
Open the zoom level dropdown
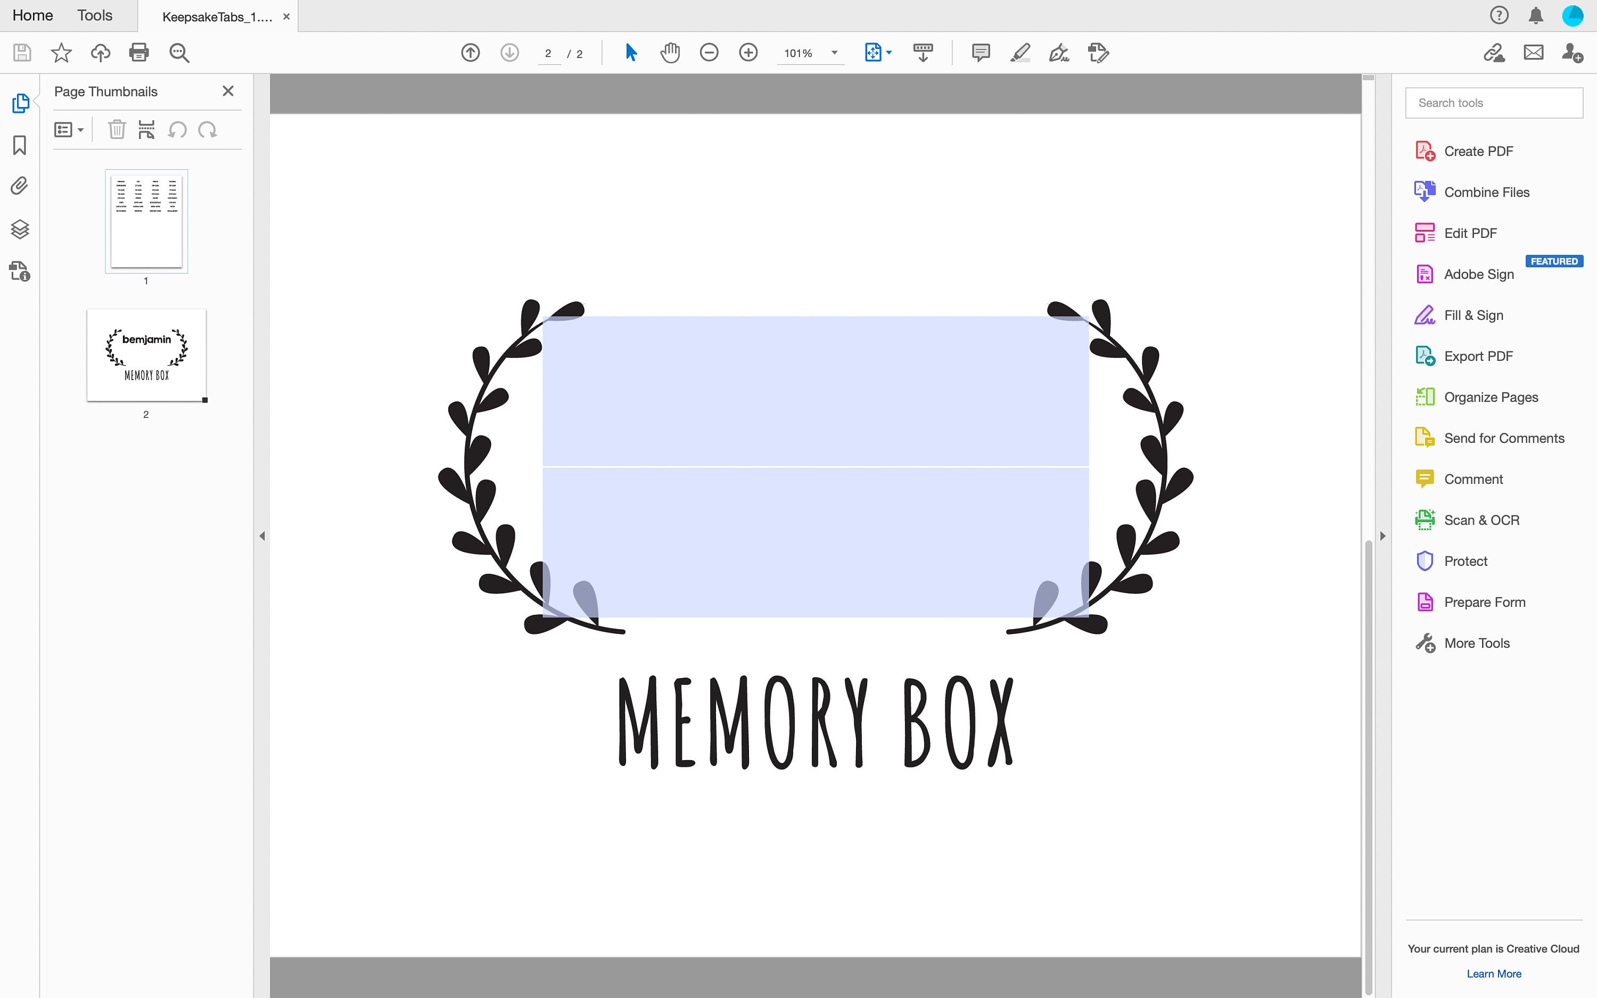(x=834, y=53)
